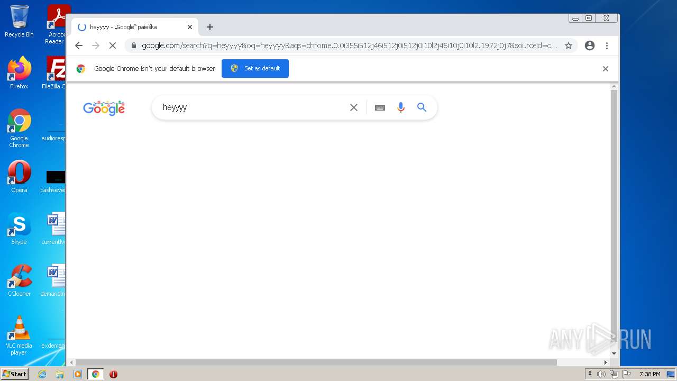Open CCleaner desktop shortcut
The image size is (677, 381).
tap(19, 280)
